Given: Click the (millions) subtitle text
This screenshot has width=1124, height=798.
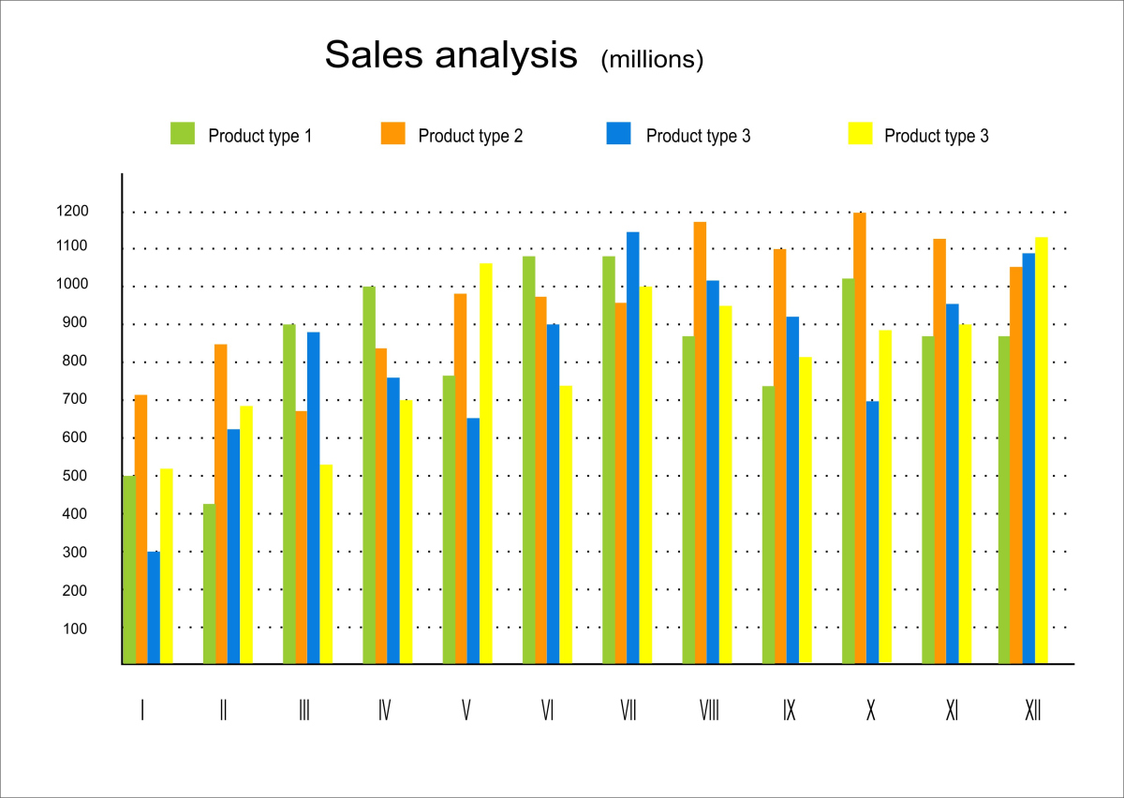Looking at the screenshot, I should click(x=652, y=60).
